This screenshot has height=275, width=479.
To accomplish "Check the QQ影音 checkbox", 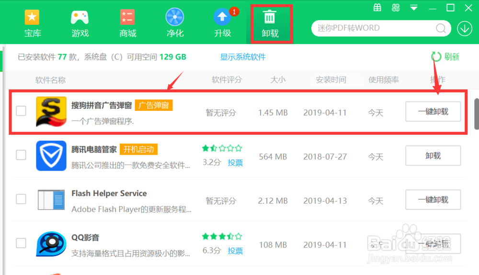I will point(21,243).
